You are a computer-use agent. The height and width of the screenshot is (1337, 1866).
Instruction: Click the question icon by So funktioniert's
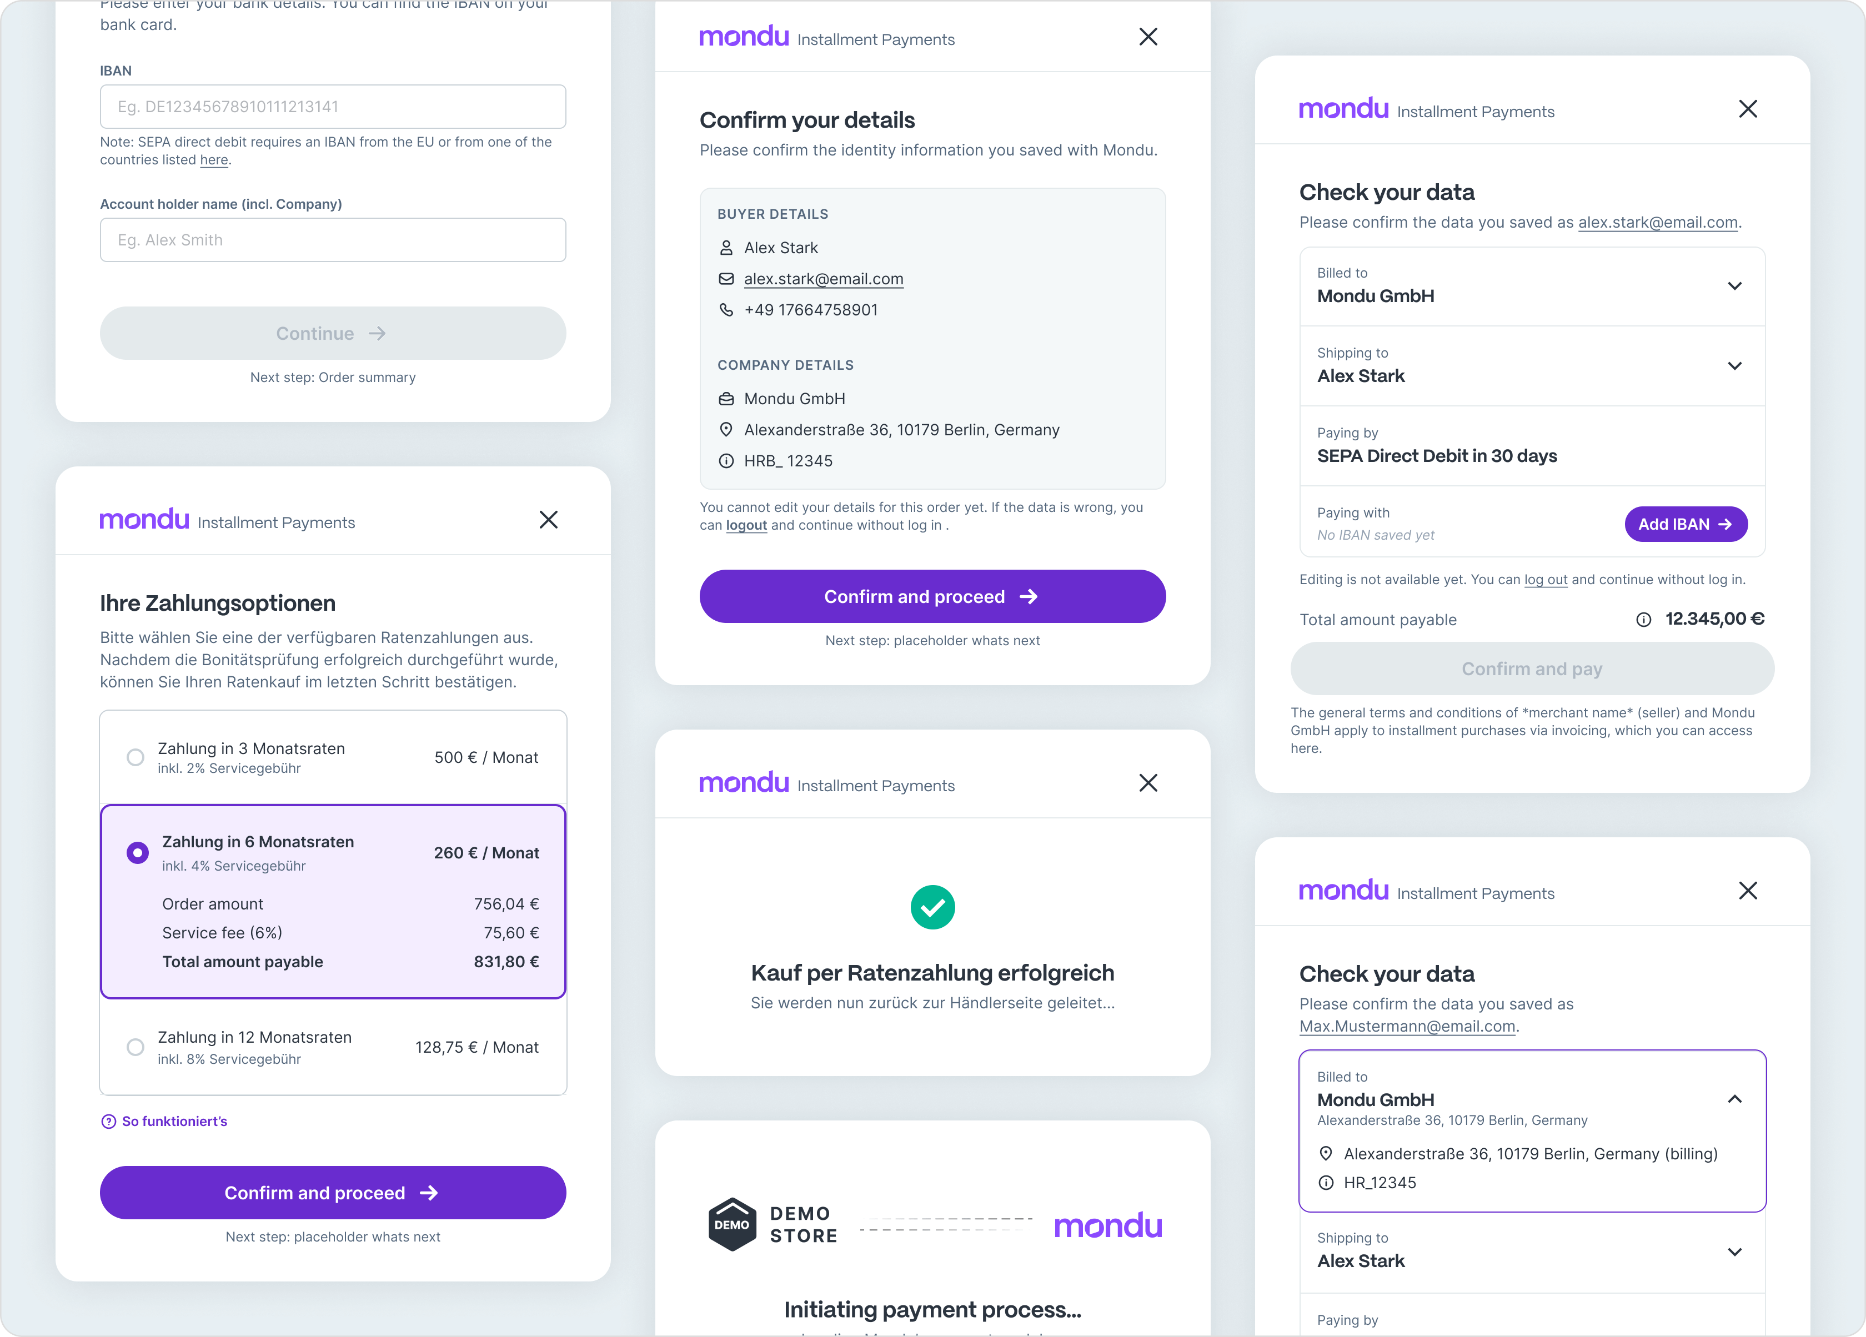coord(109,1122)
